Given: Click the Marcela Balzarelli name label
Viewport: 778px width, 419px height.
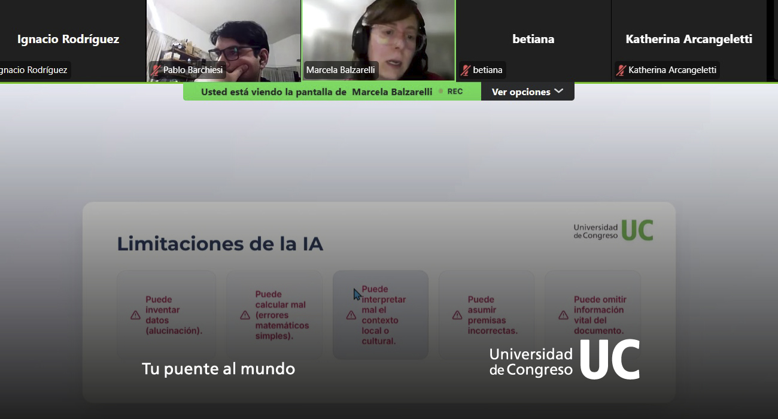Looking at the screenshot, I should click(x=341, y=70).
